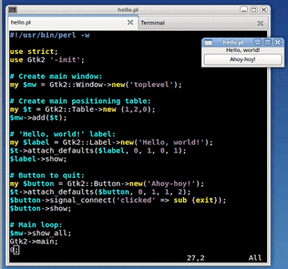This screenshot has height=269, width=288.
Task: Click the small Gtk window's menu icon
Action: [208, 42]
